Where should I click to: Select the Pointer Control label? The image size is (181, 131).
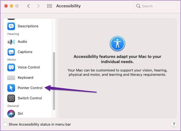(x=30, y=88)
